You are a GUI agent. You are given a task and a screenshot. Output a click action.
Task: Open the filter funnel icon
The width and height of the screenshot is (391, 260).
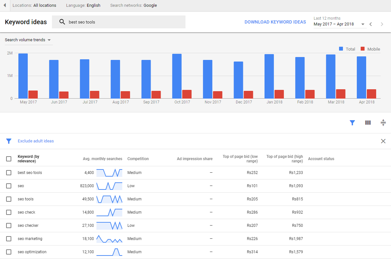tap(352, 123)
